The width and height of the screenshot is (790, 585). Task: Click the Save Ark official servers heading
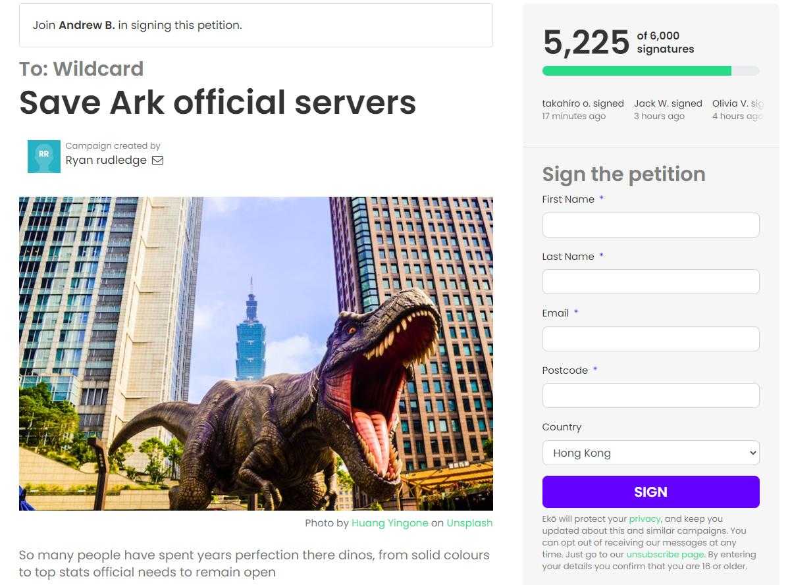[217, 103]
